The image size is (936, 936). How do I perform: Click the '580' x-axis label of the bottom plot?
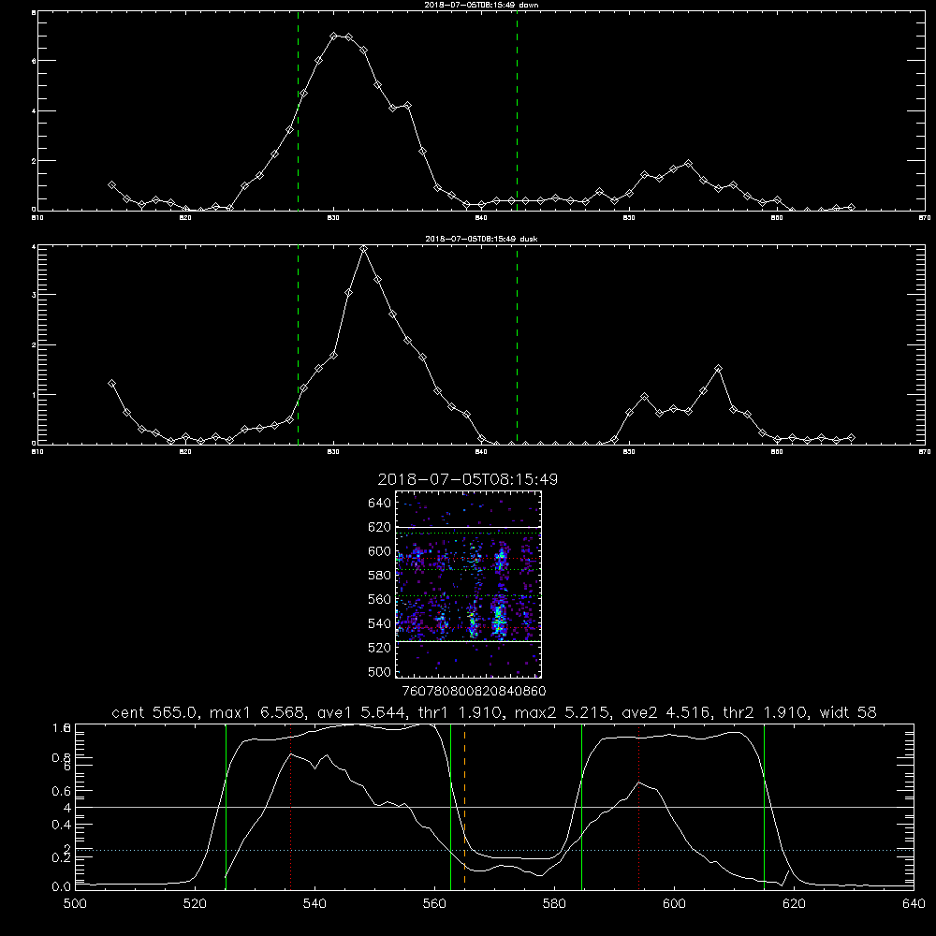coord(554,904)
